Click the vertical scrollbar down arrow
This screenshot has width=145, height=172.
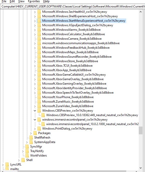[x=140, y=168]
